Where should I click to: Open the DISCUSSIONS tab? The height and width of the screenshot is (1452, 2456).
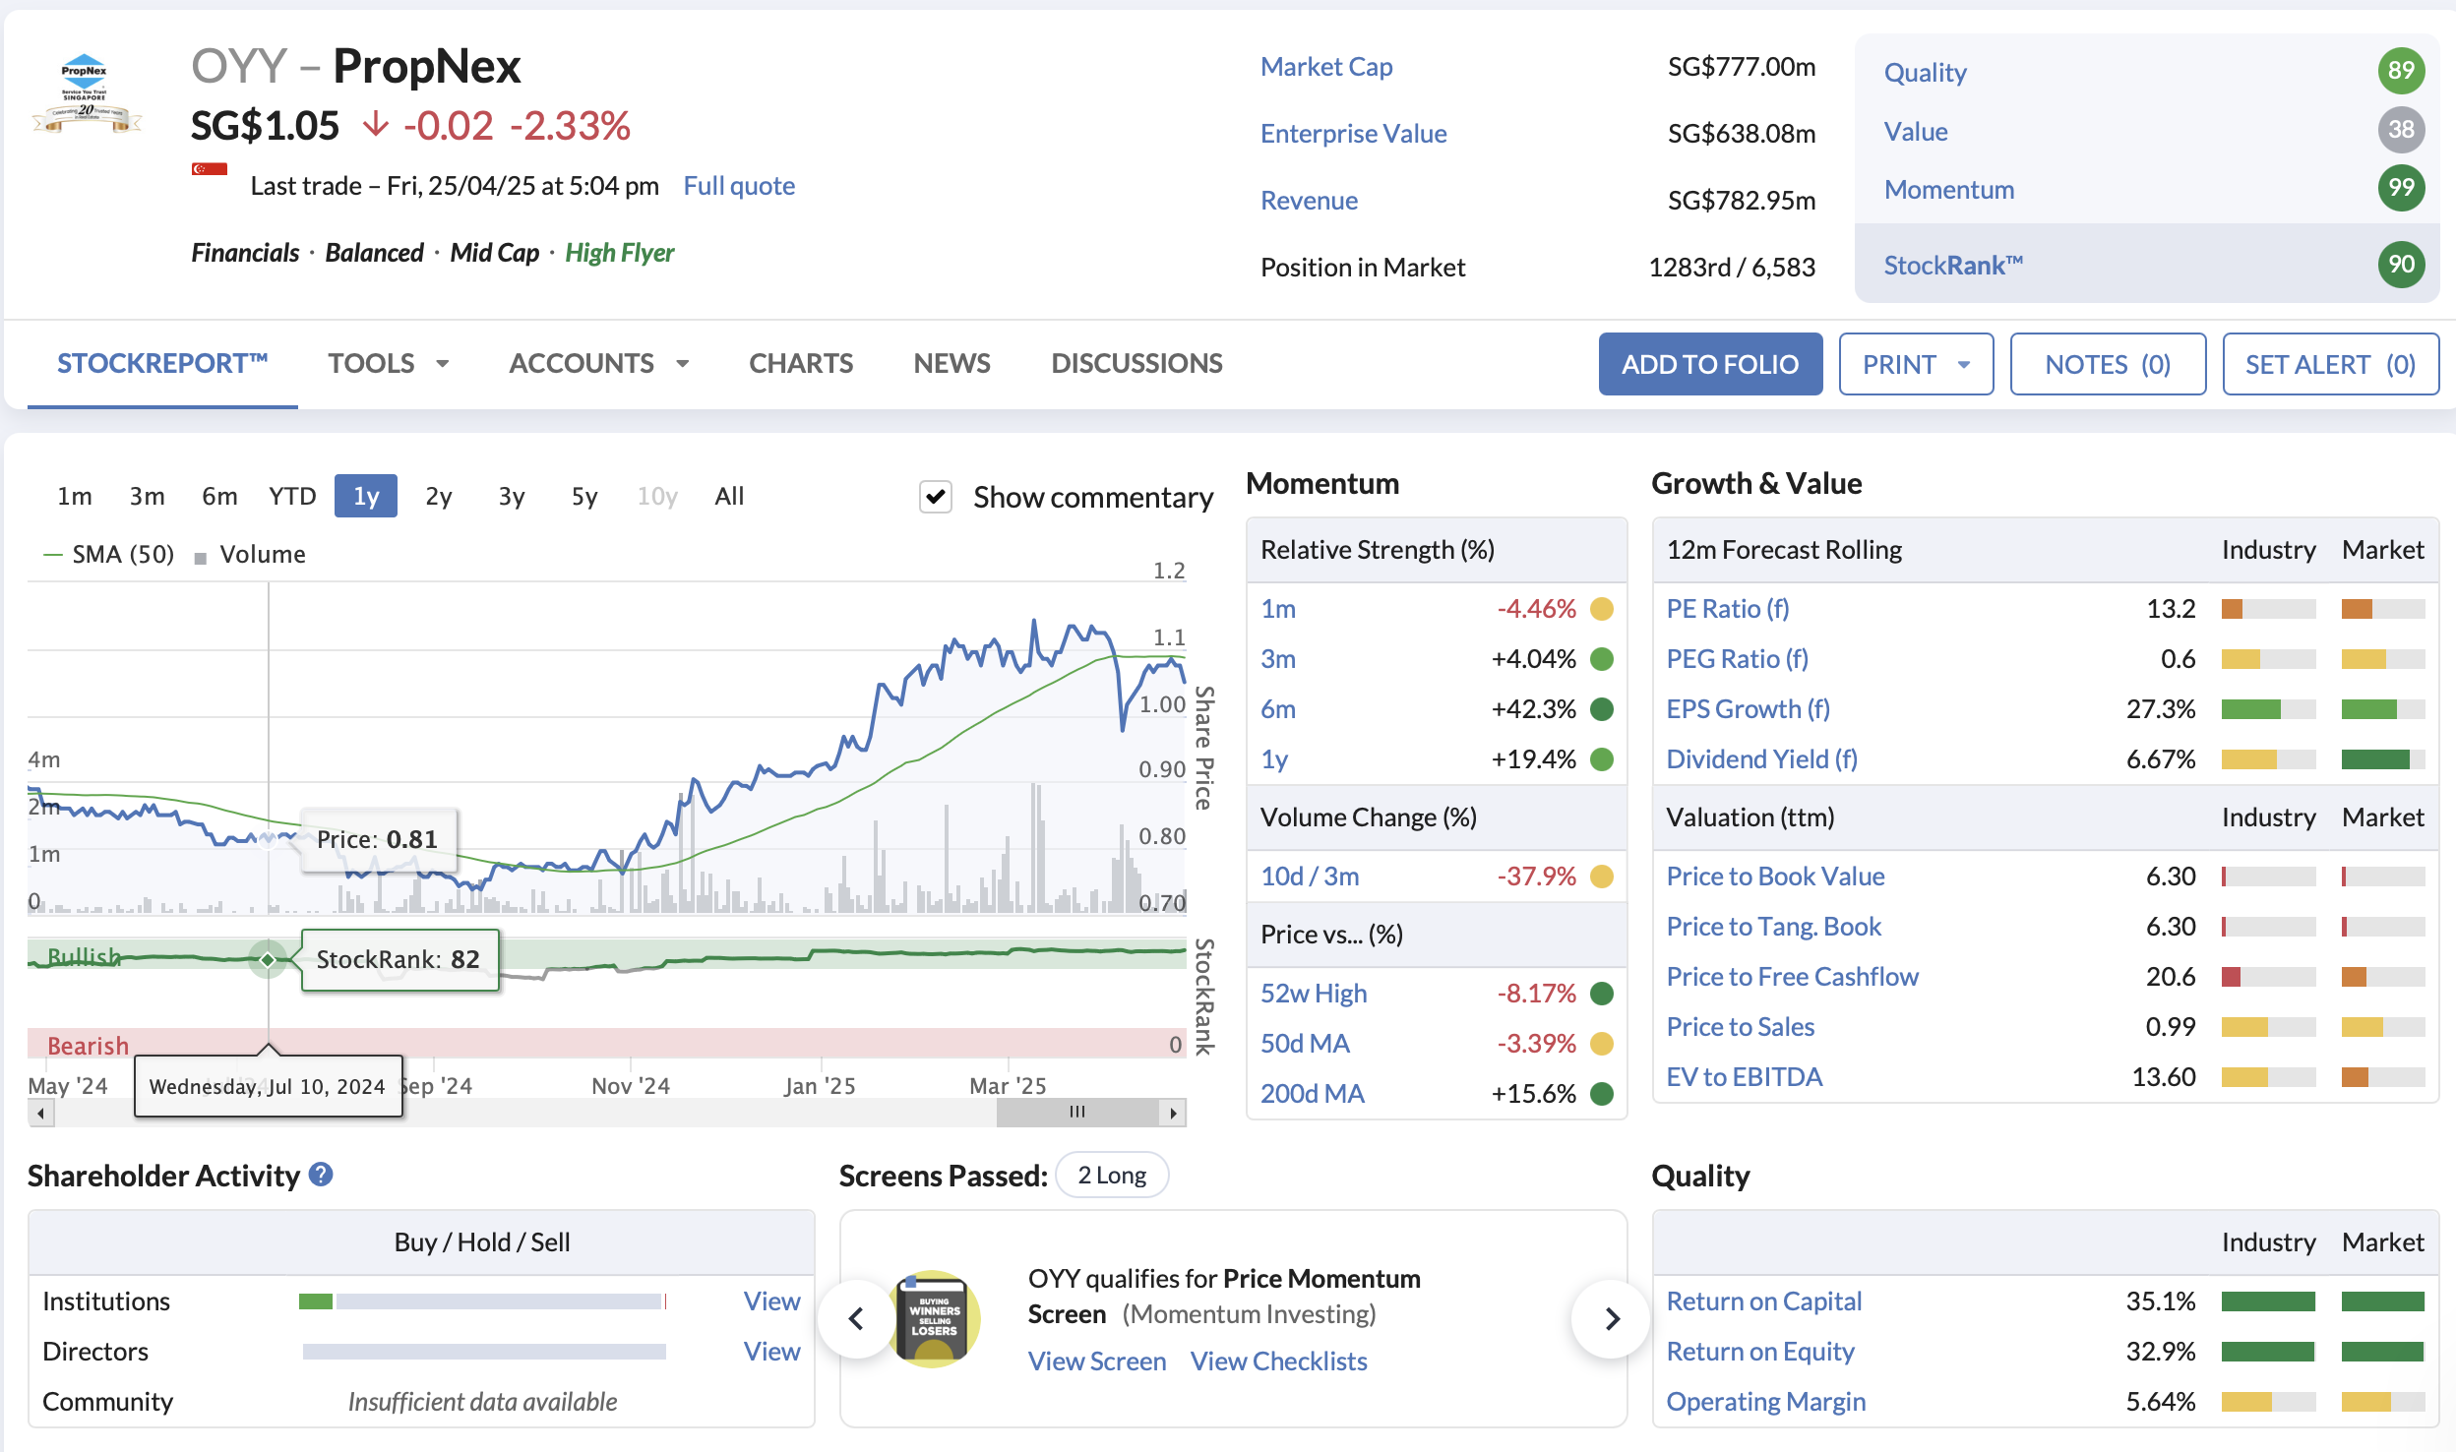(1136, 364)
